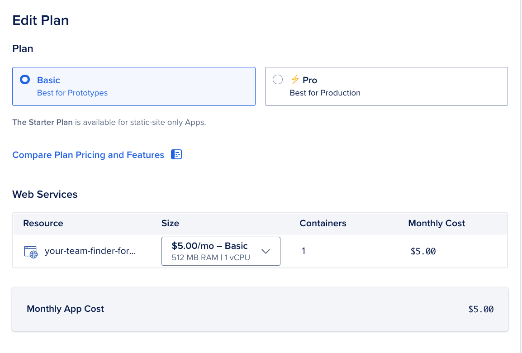The width and height of the screenshot is (522, 353).
Task: Select the Pro plan radio button
Action: tap(278, 80)
